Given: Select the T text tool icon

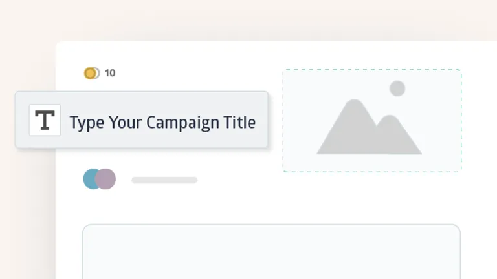Looking at the screenshot, I should pyautogui.click(x=45, y=120).
